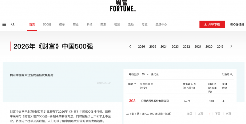246x124 pixels.
Task: Go to 首页 in table pagination
Action: click(x=190, y=114)
